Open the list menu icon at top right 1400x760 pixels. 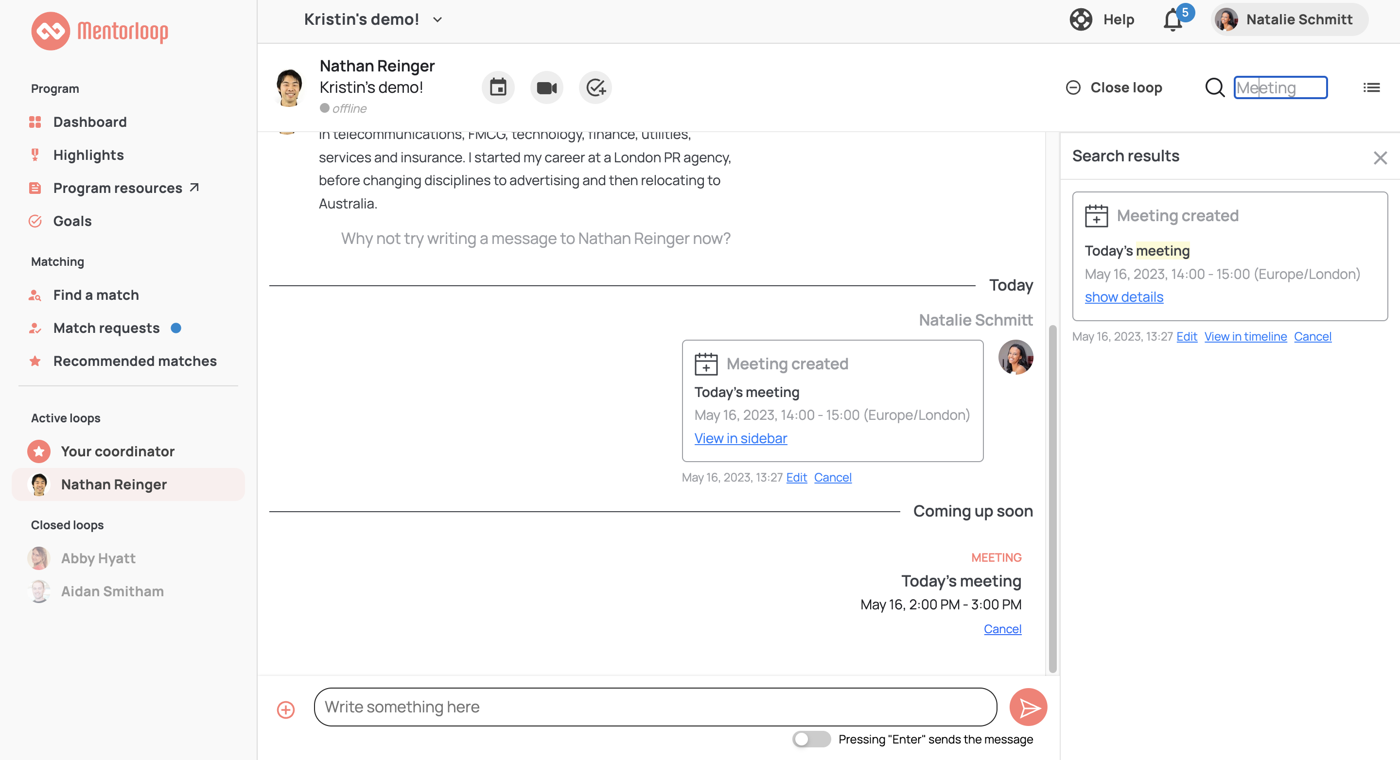pyautogui.click(x=1371, y=87)
